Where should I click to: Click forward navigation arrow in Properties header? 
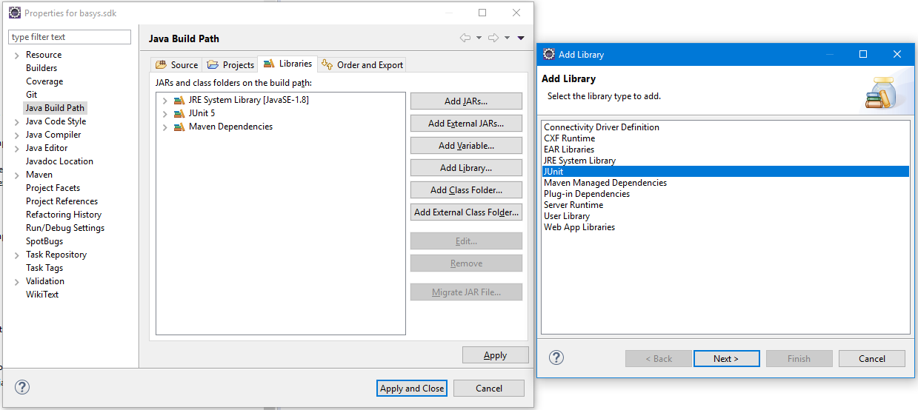[x=493, y=38]
